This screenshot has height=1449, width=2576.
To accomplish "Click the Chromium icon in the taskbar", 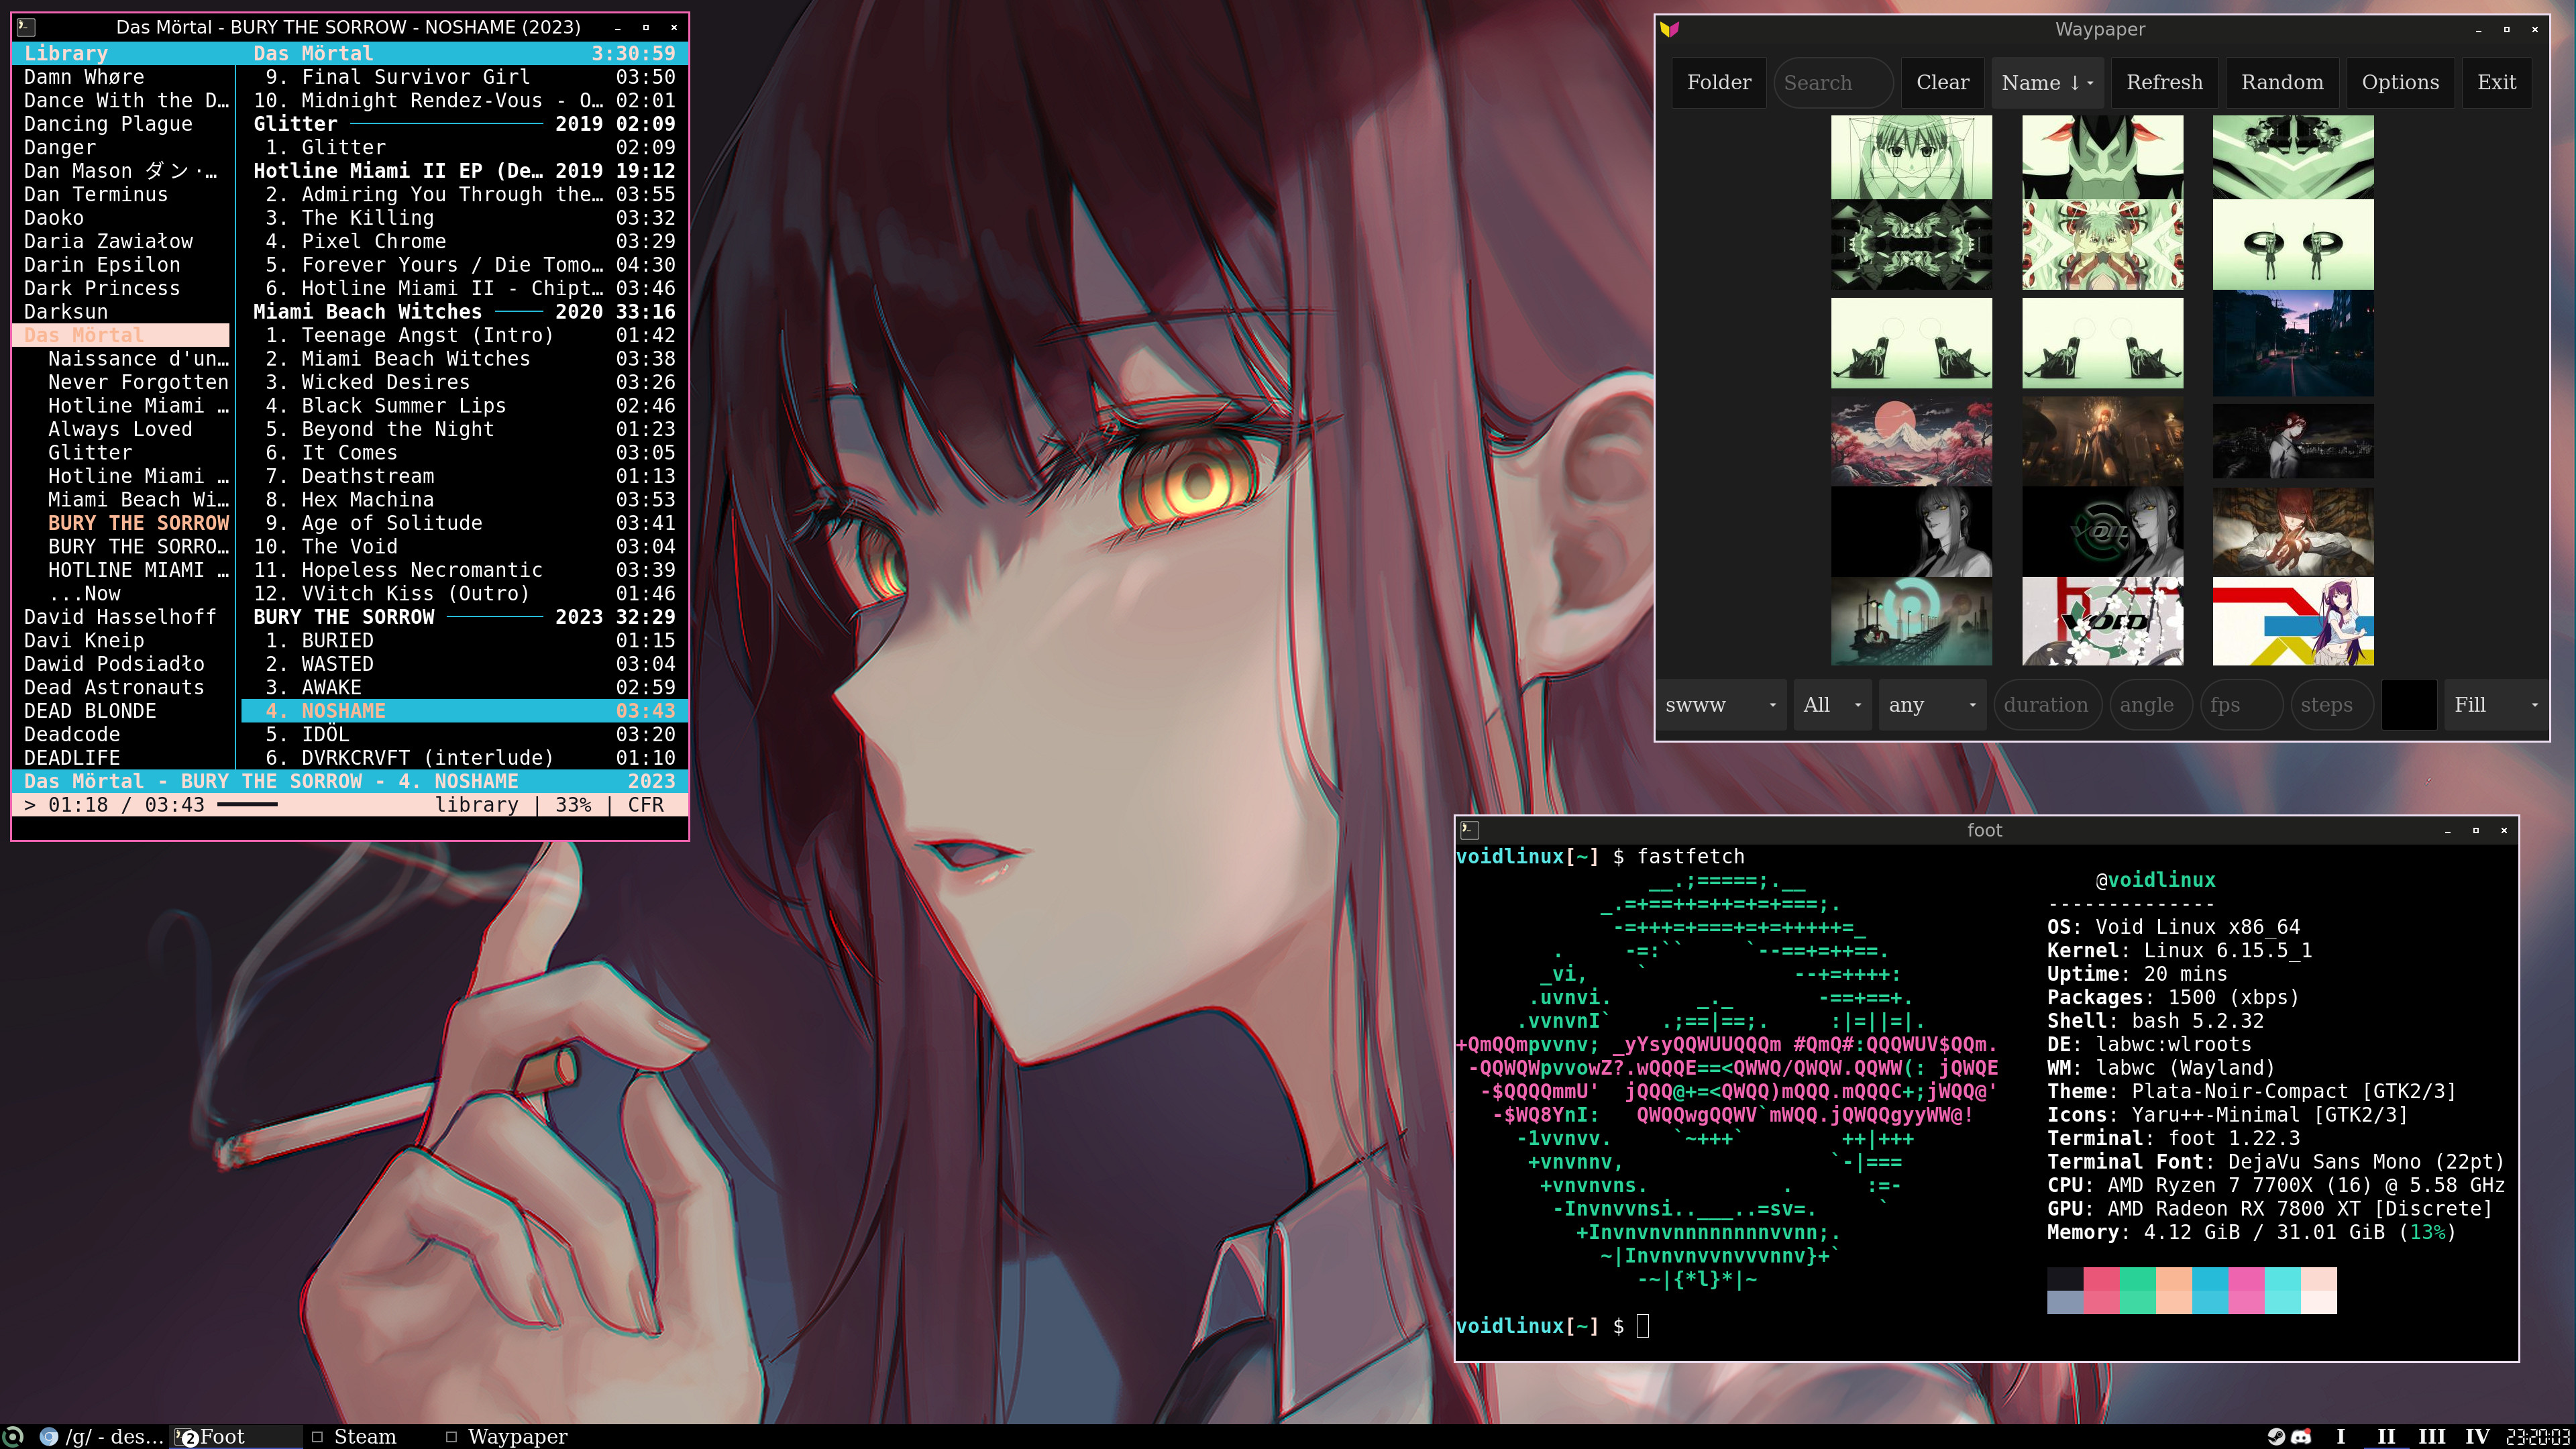I will pyautogui.click(x=48, y=1437).
